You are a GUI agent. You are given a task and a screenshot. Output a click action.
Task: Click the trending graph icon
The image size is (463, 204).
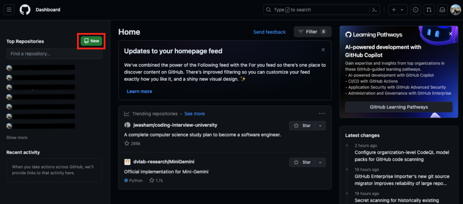point(127,114)
